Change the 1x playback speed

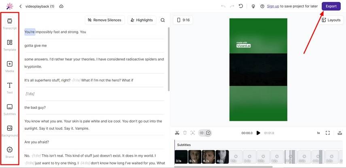coord(318,133)
